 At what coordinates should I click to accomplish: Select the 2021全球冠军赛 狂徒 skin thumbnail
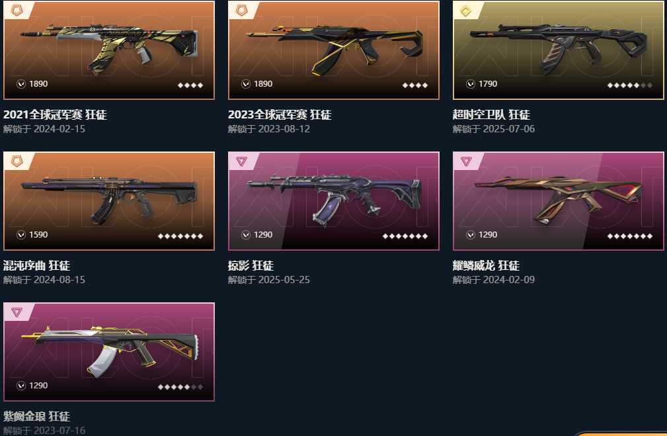click(x=109, y=50)
